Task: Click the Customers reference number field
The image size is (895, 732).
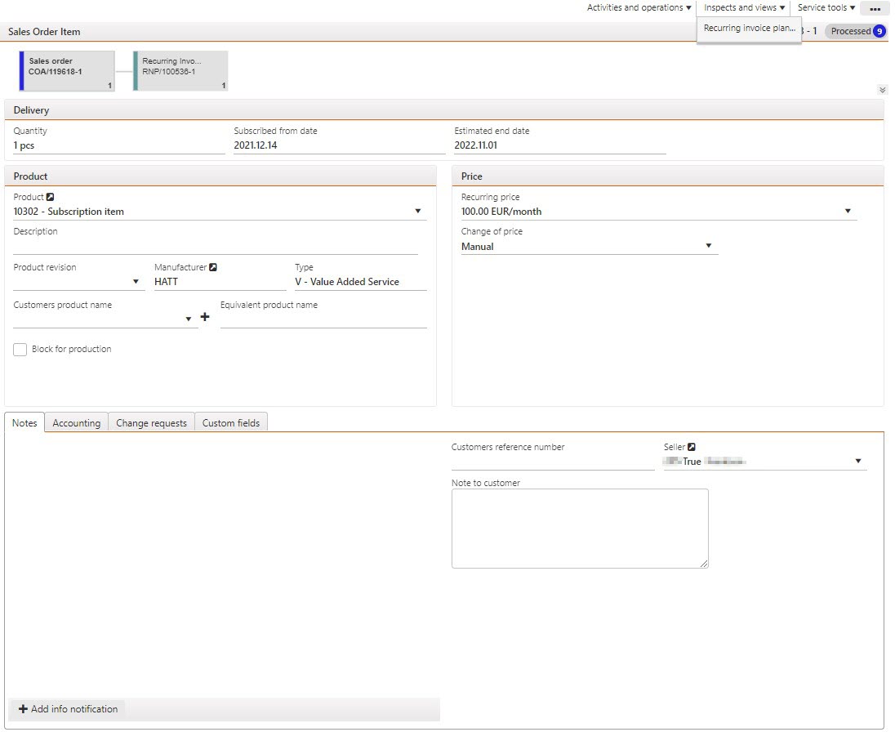Action: 552,462
